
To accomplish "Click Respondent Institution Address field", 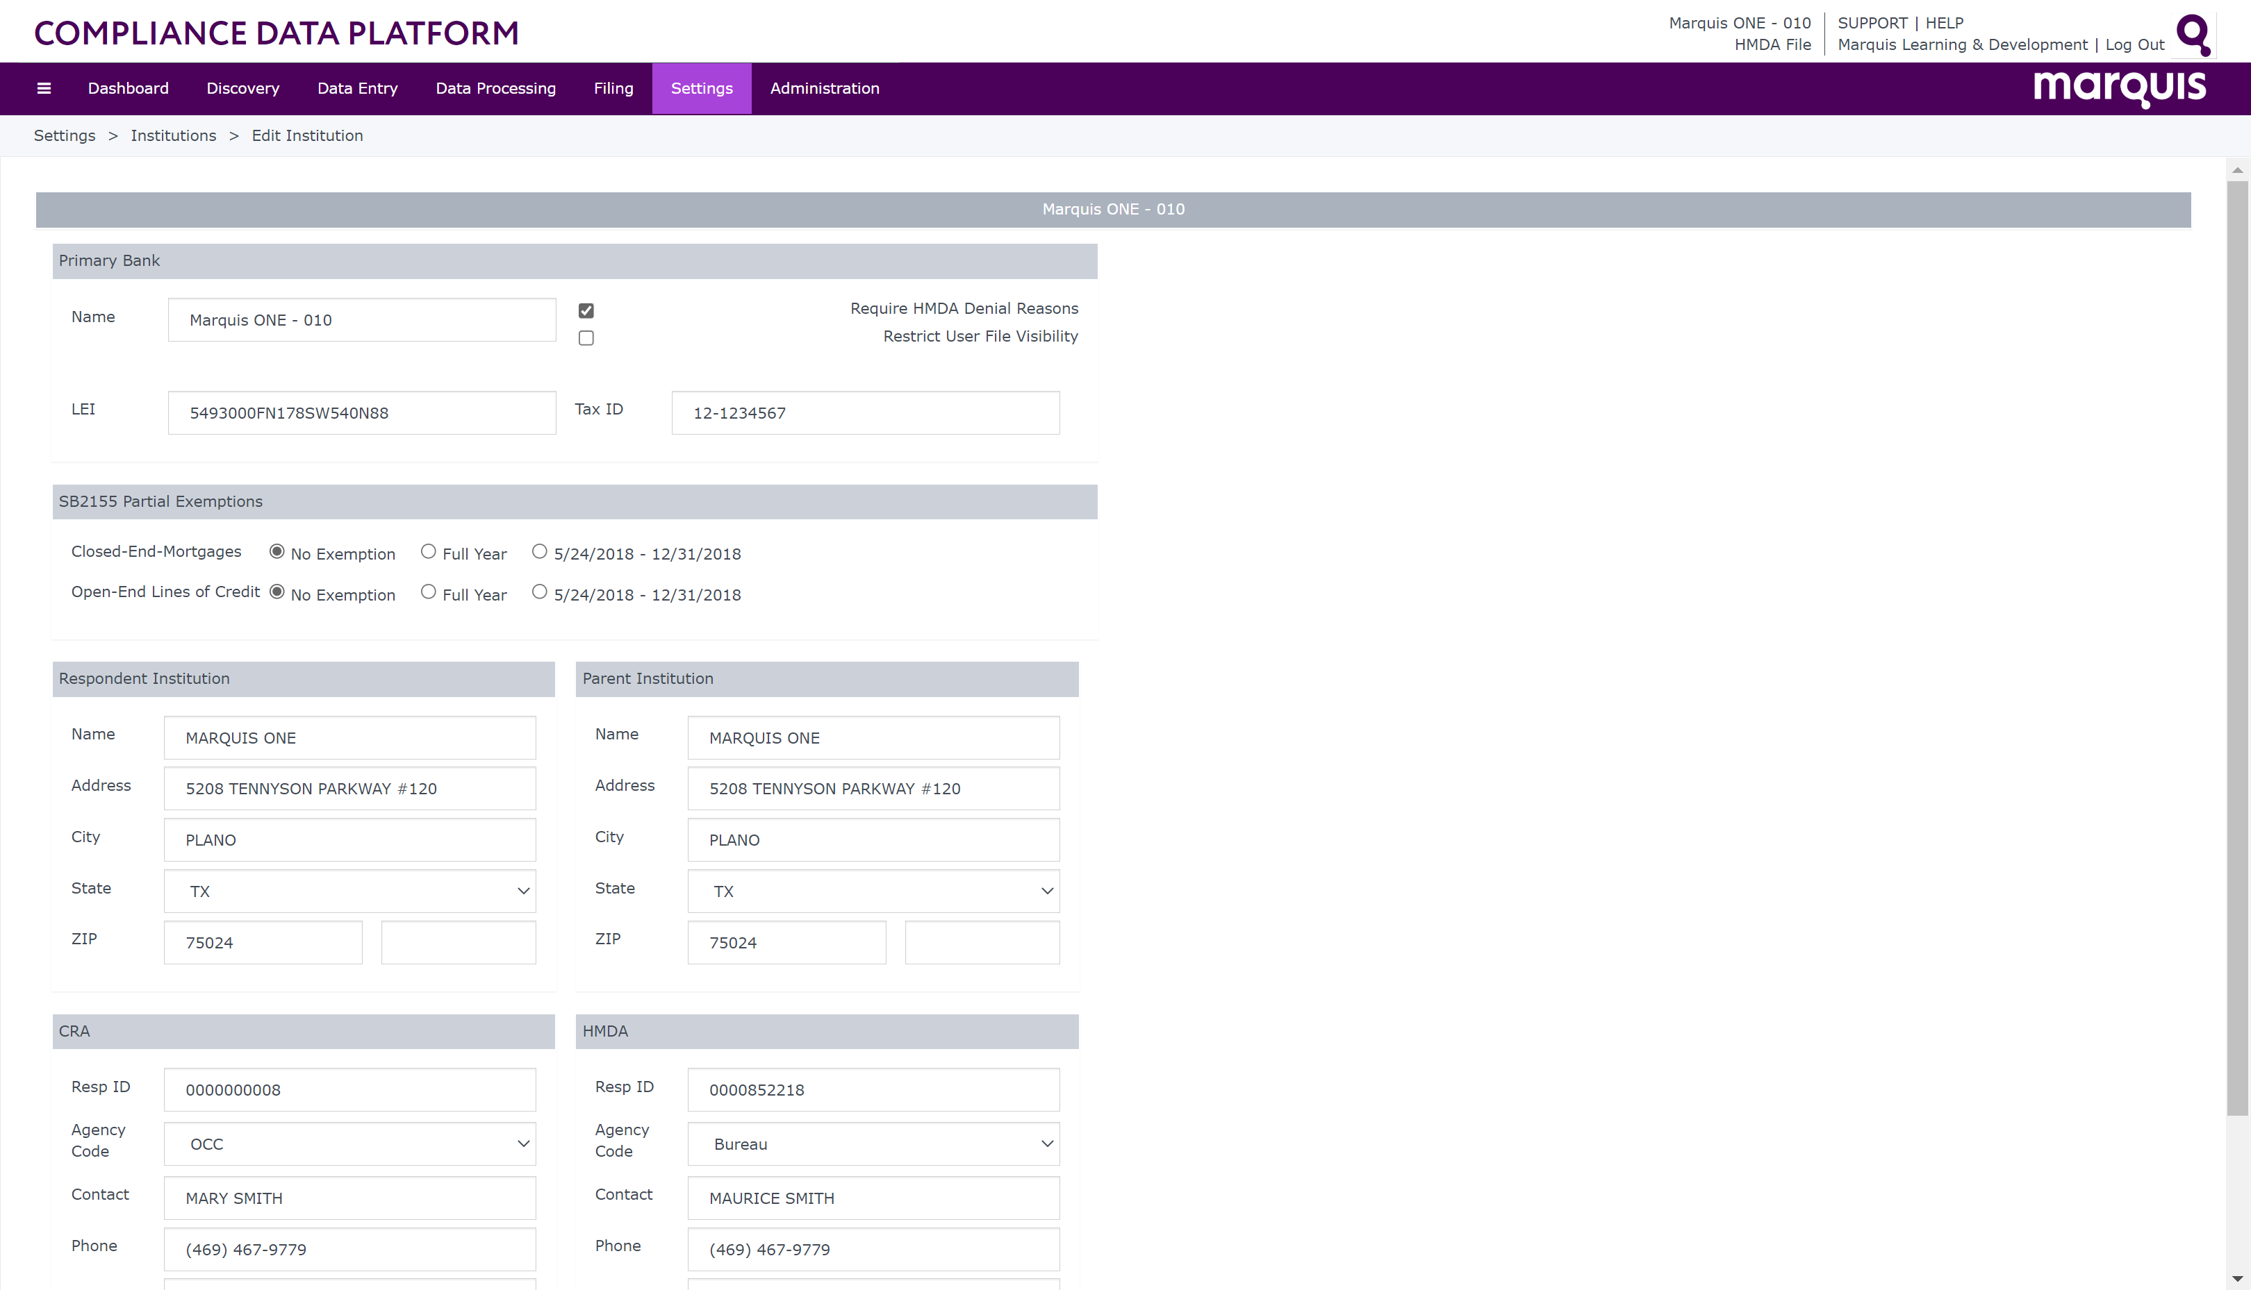I will (x=350, y=789).
